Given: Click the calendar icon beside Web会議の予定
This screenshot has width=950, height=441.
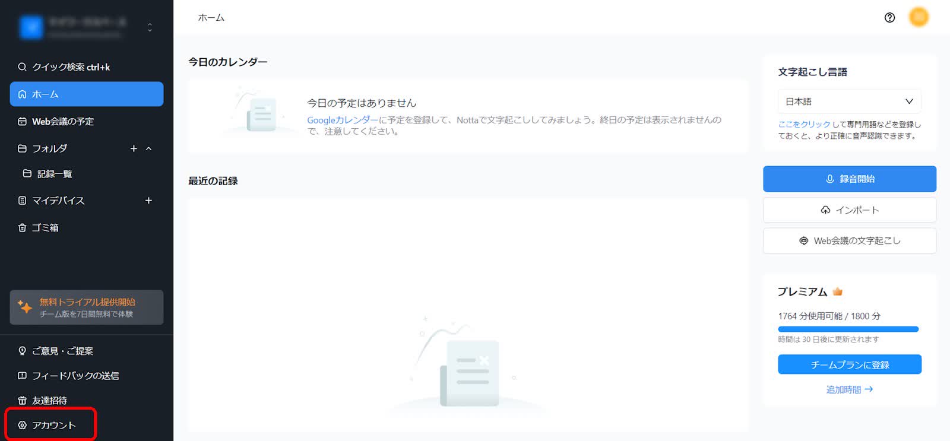Looking at the screenshot, I should [22, 122].
